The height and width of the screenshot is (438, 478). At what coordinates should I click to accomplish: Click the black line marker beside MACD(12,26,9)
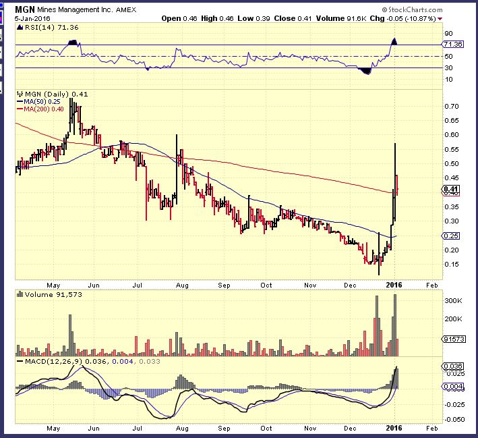20,362
